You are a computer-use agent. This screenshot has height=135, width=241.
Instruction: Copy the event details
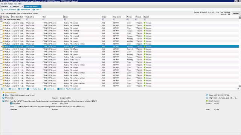(x=4, y=89)
